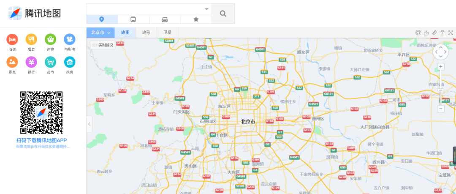456x194 pixels.
Task: Click the 腾讯地图 title text
Action: pos(43,14)
